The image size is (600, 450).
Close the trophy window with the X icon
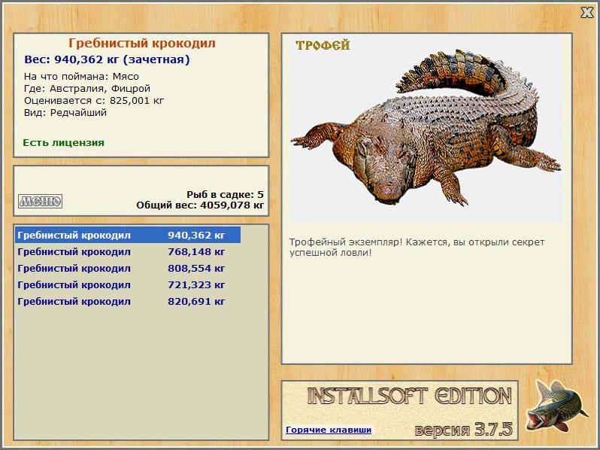point(586,12)
